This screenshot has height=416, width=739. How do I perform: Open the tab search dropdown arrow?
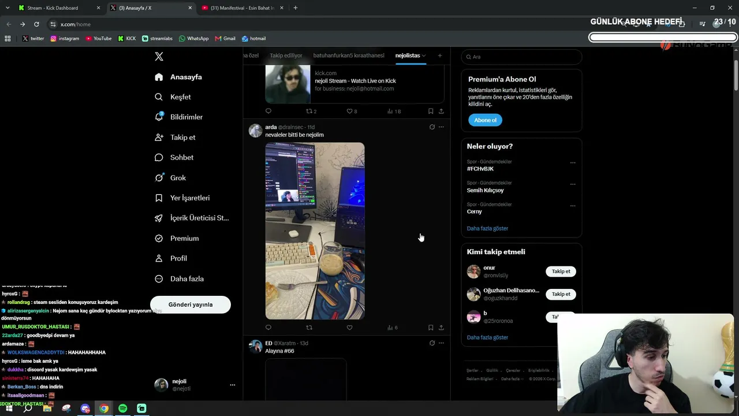click(8, 8)
